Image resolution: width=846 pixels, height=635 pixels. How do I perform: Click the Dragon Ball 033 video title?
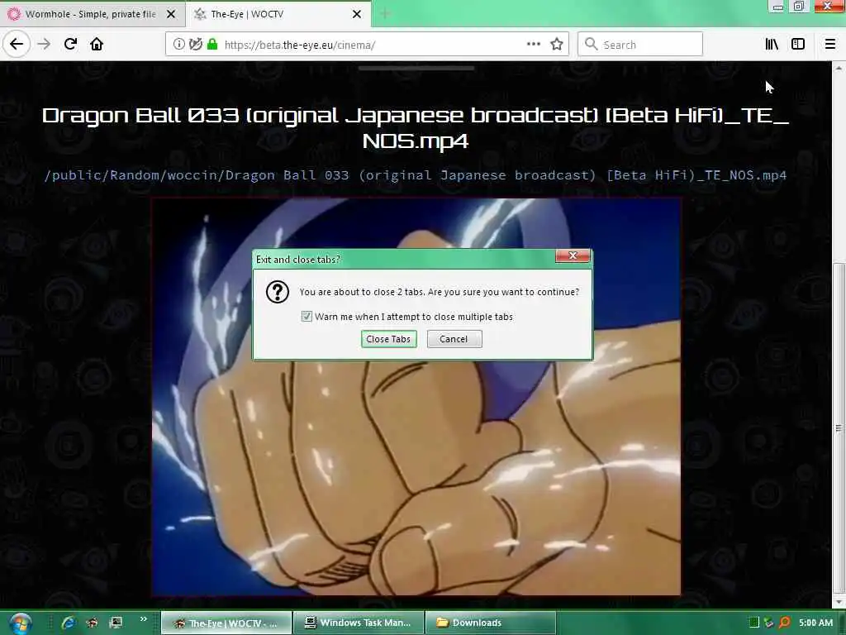(416, 128)
